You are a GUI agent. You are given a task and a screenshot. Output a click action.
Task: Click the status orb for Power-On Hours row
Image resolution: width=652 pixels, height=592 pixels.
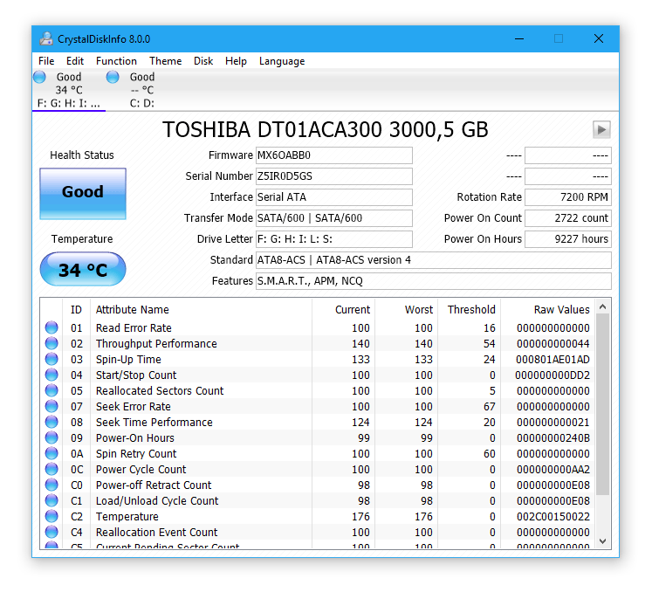51,437
